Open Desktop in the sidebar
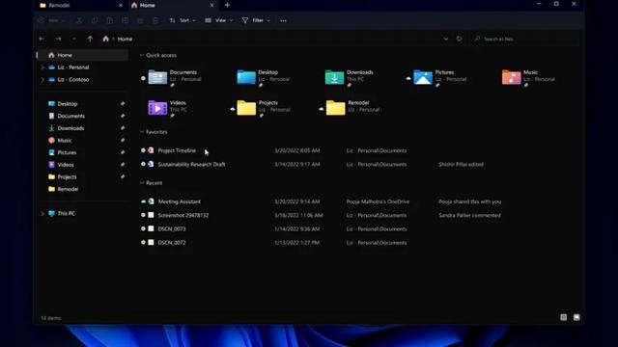Viewport: 618px width, 347px height. (67, 104)
